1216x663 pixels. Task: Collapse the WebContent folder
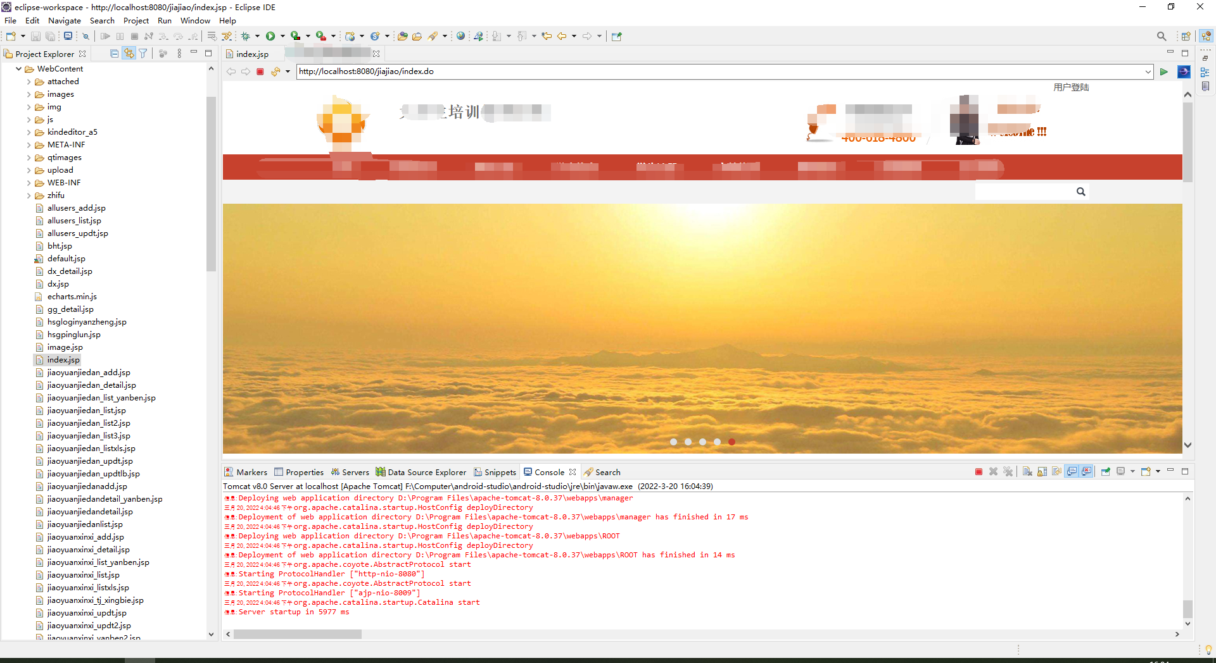19,69
